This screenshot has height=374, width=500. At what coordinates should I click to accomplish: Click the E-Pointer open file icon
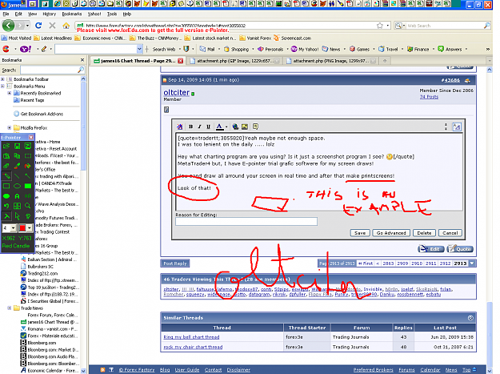coord(6,146)
